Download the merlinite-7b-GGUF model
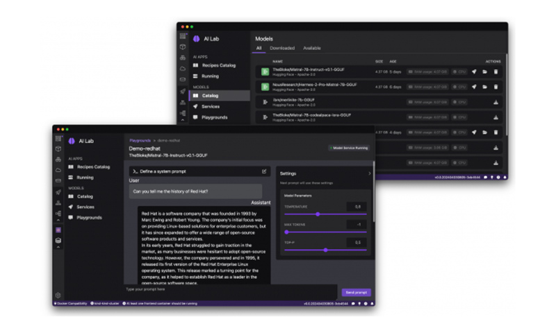The width and height of the screenshot is (556, 333). (x=496, y=102)
